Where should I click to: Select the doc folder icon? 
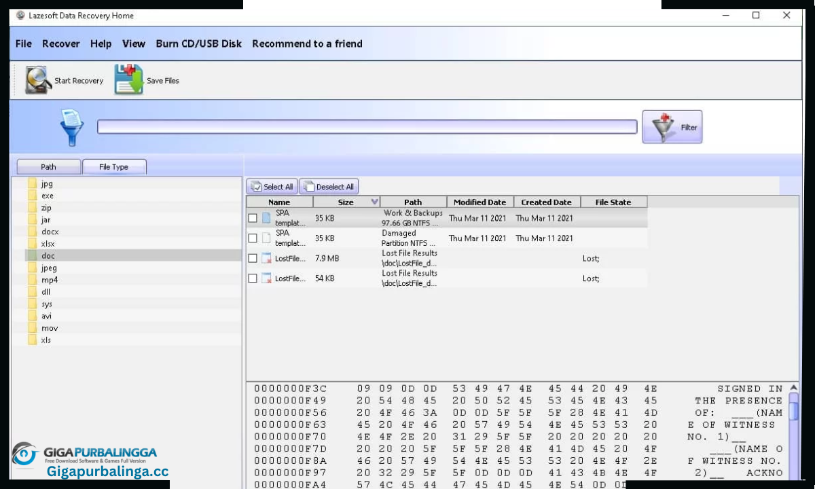click(32, 256)
